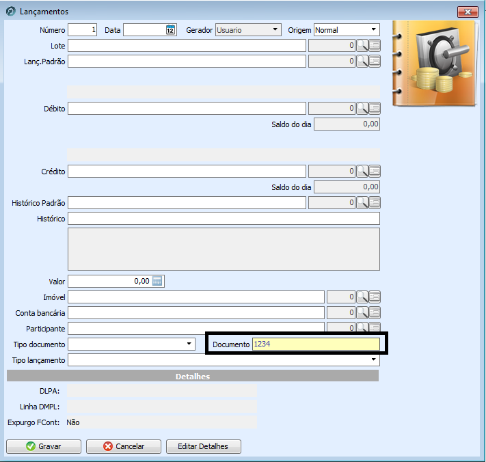486x462 pixels.
Task: Click into the Lanç.Padrão text field
Action: tap(187, 61)
